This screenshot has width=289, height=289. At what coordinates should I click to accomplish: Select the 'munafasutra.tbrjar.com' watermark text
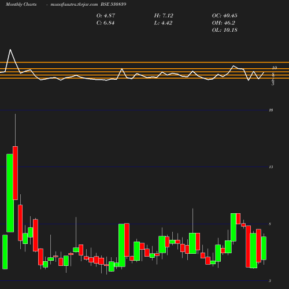(x=74, y=5)
